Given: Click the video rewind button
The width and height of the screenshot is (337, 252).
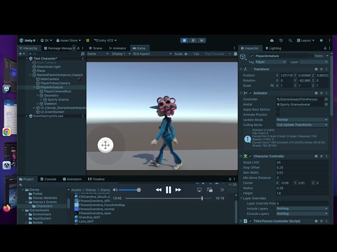Looking at the screenshot, I should point(158,190).
